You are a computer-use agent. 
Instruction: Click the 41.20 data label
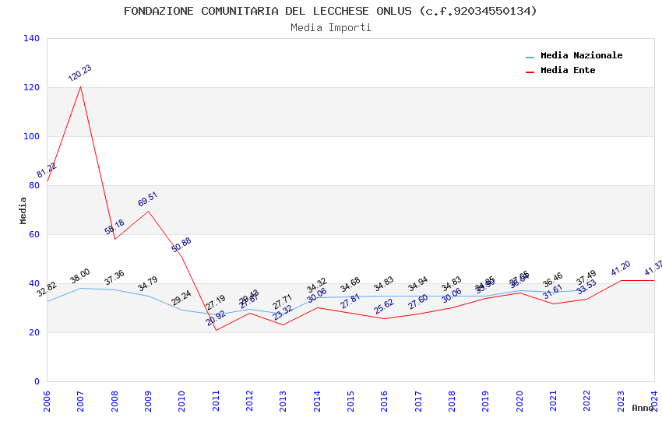coord(621,268)
